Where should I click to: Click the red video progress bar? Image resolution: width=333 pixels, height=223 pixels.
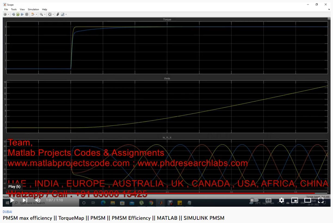pos(163,193)
